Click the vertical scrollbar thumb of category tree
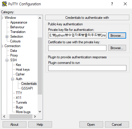Image resolution: width=132 pixels, height=129 pixels. (40, 66)
